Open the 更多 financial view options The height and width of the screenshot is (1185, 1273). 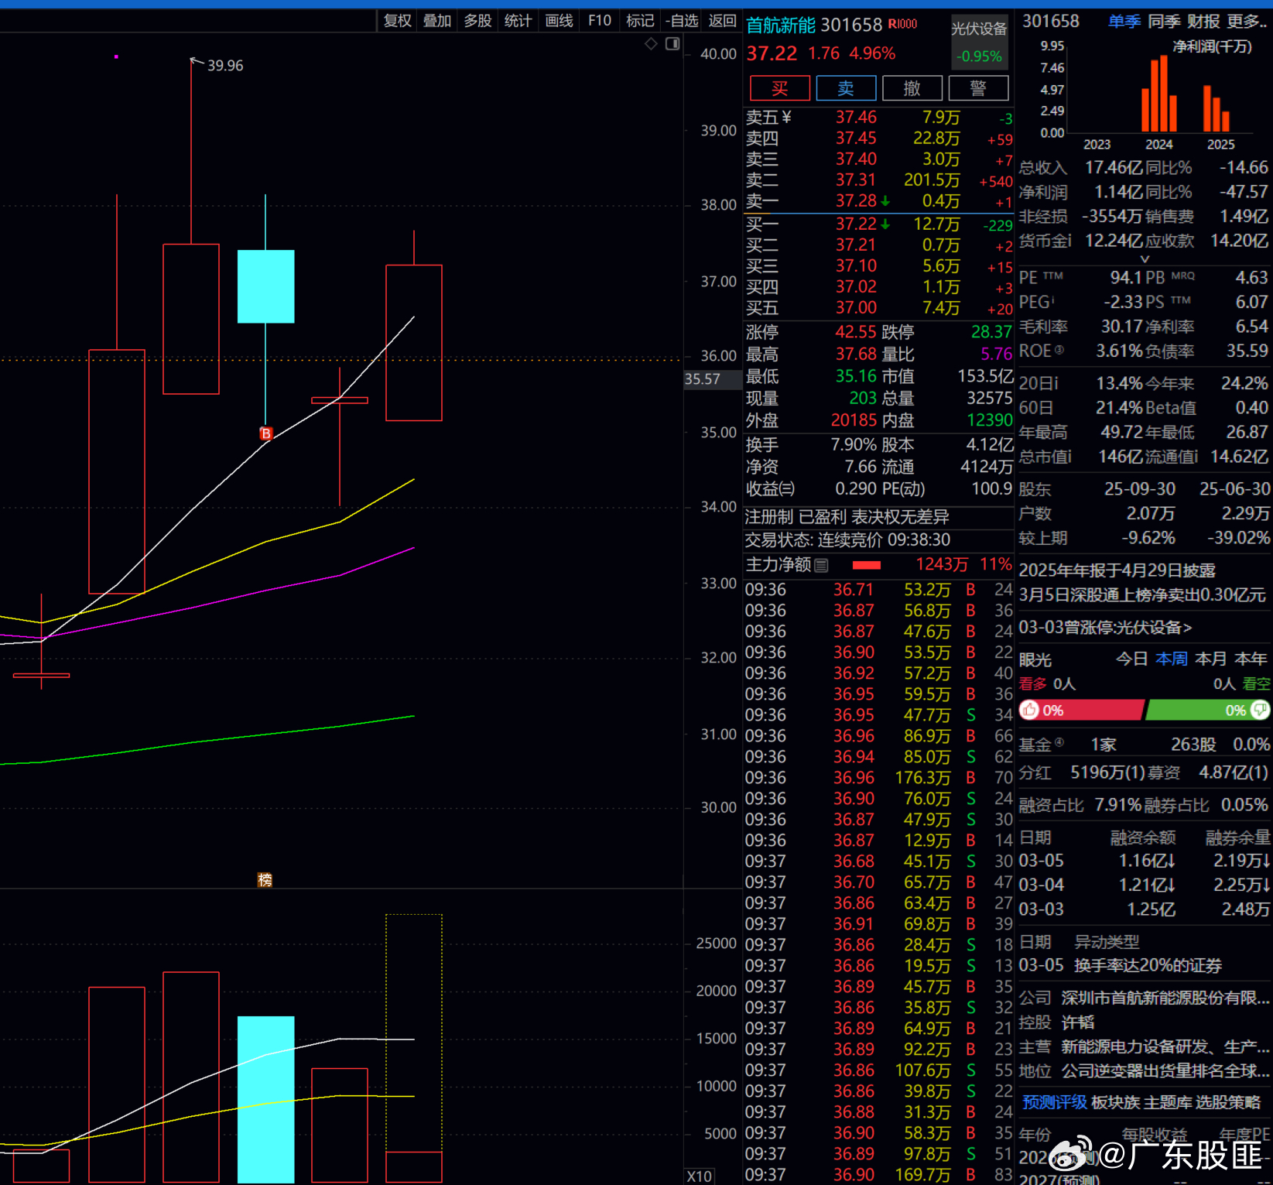[1247, 22]
